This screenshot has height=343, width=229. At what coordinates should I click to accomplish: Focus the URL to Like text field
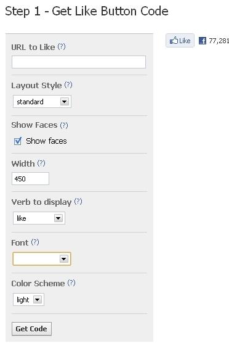tap(79, 62)
